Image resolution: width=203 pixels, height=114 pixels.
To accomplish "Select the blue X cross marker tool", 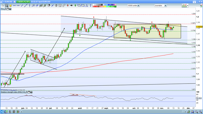I will pos(53,6).
